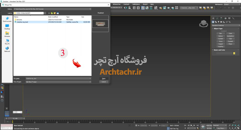Create new folder in Merge File dialog
Viewport: 241px width, 130px height.
55,13
